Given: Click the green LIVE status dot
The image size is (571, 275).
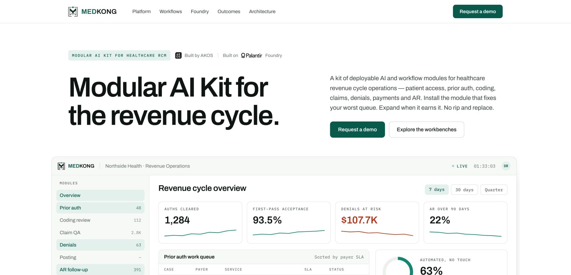Looking at the screenshot, I should [x=453, y=166].
